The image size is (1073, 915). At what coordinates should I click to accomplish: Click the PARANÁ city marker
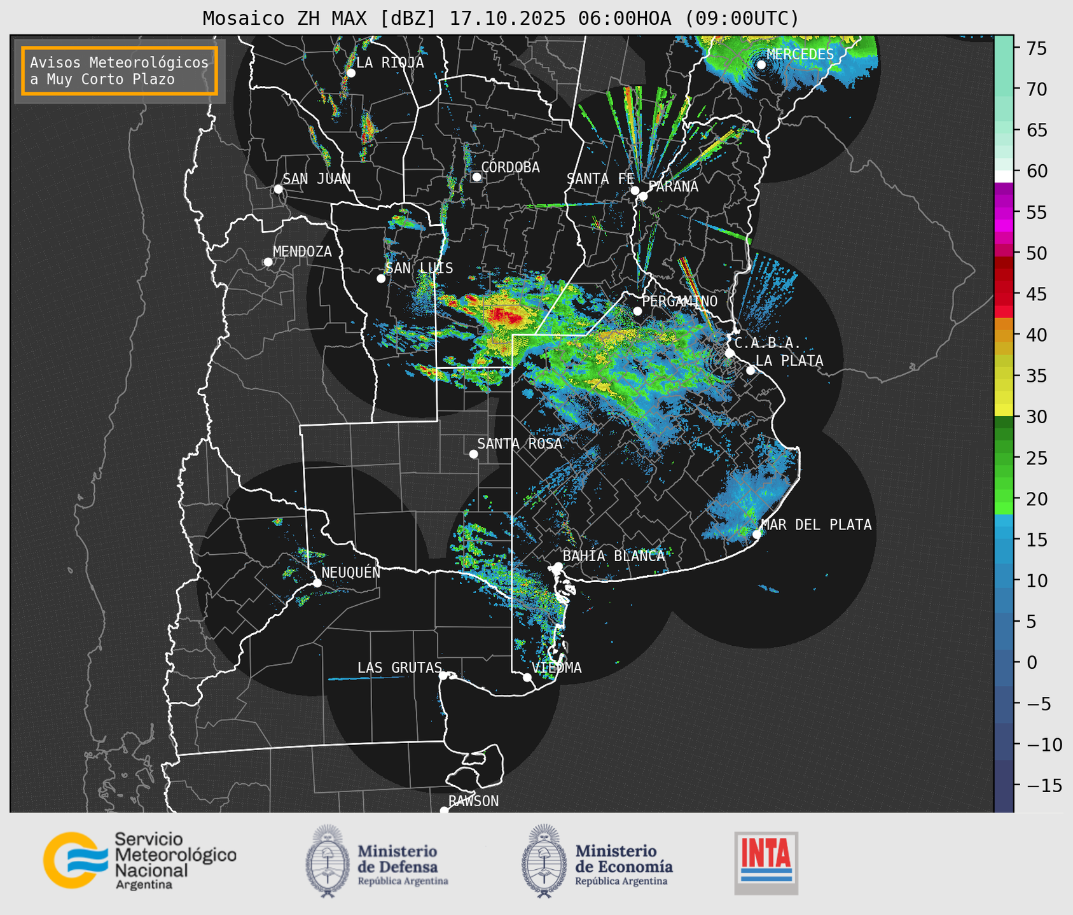coord(643,196)
